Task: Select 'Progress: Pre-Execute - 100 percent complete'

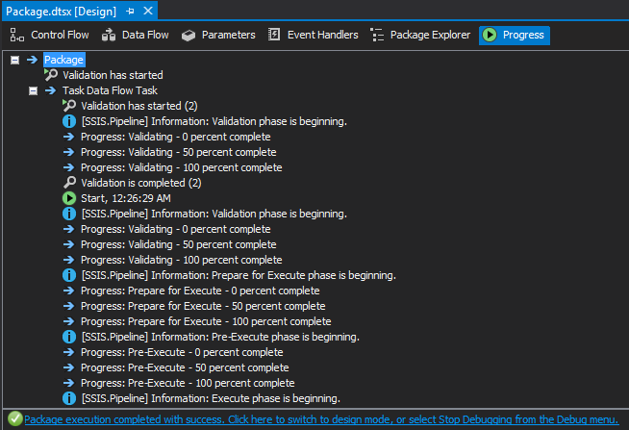Action: [x=188, y=383]
